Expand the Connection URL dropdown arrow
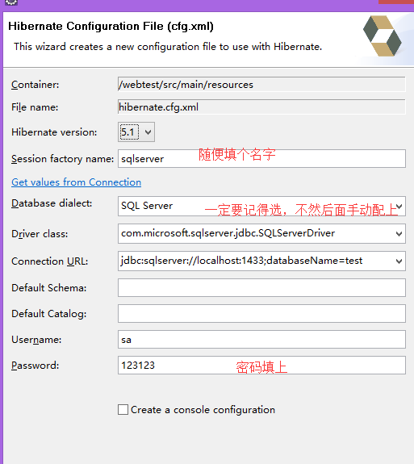The image size is (414, 464). (399, 261)
